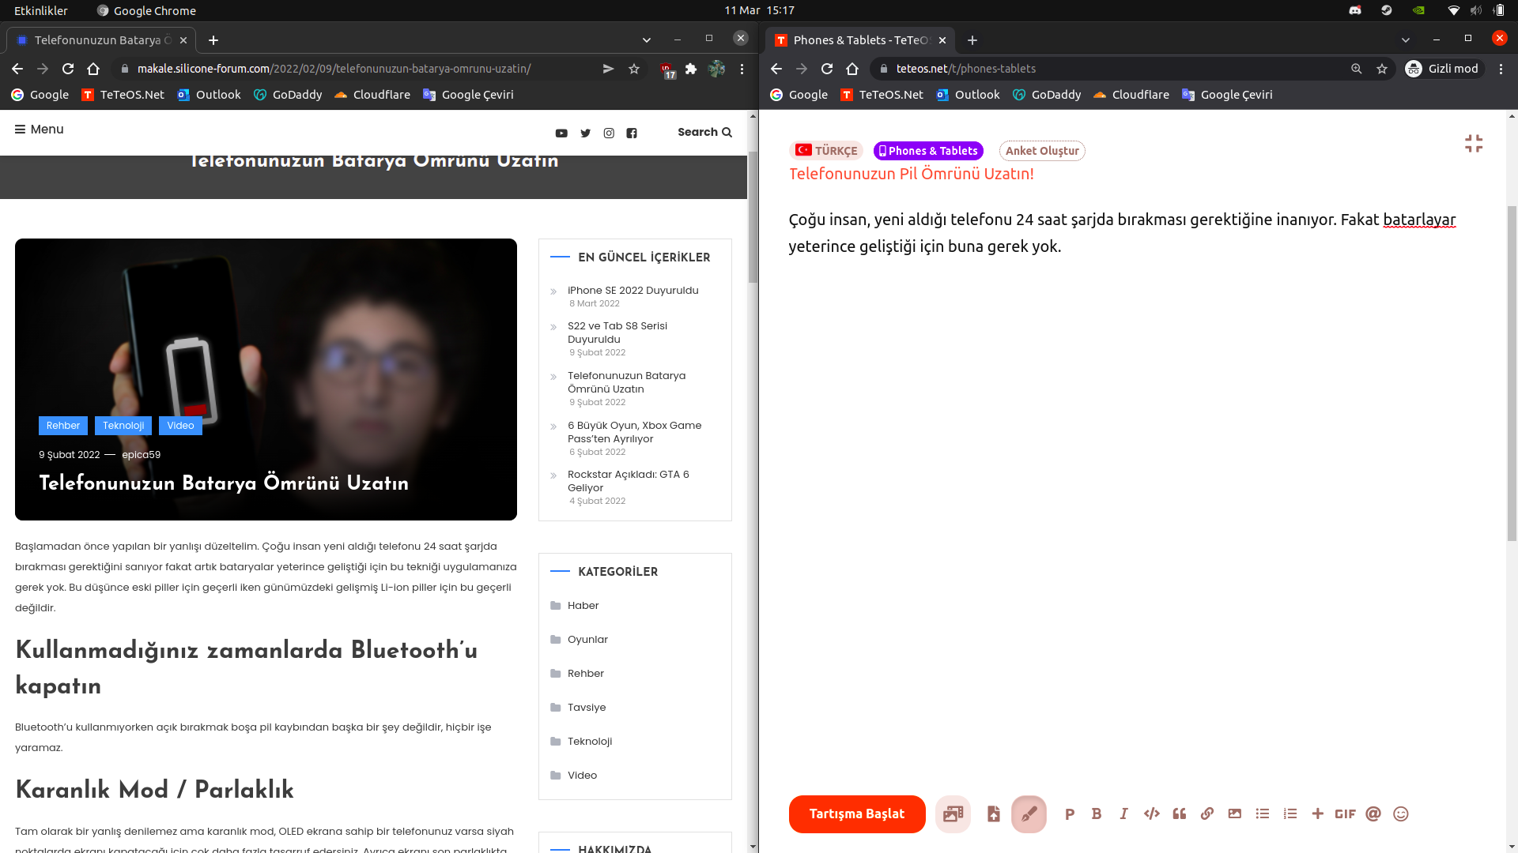Click the Anket Oluştur button
The image size is (1518, 853).
click(1042, 151)
